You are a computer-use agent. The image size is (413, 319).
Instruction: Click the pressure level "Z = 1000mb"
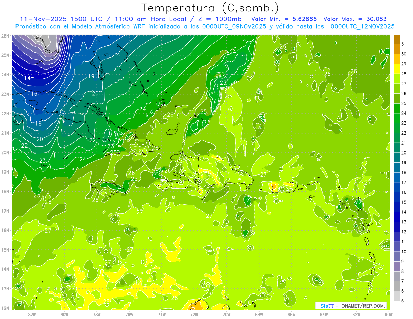coord(219,19)
